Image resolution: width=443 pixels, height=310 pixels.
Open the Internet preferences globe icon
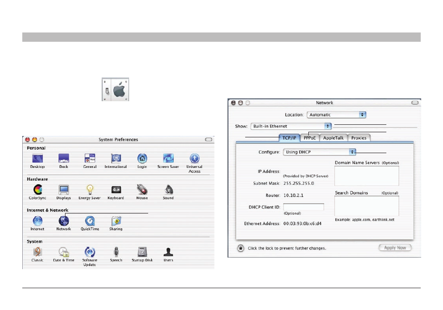(38, 221)
